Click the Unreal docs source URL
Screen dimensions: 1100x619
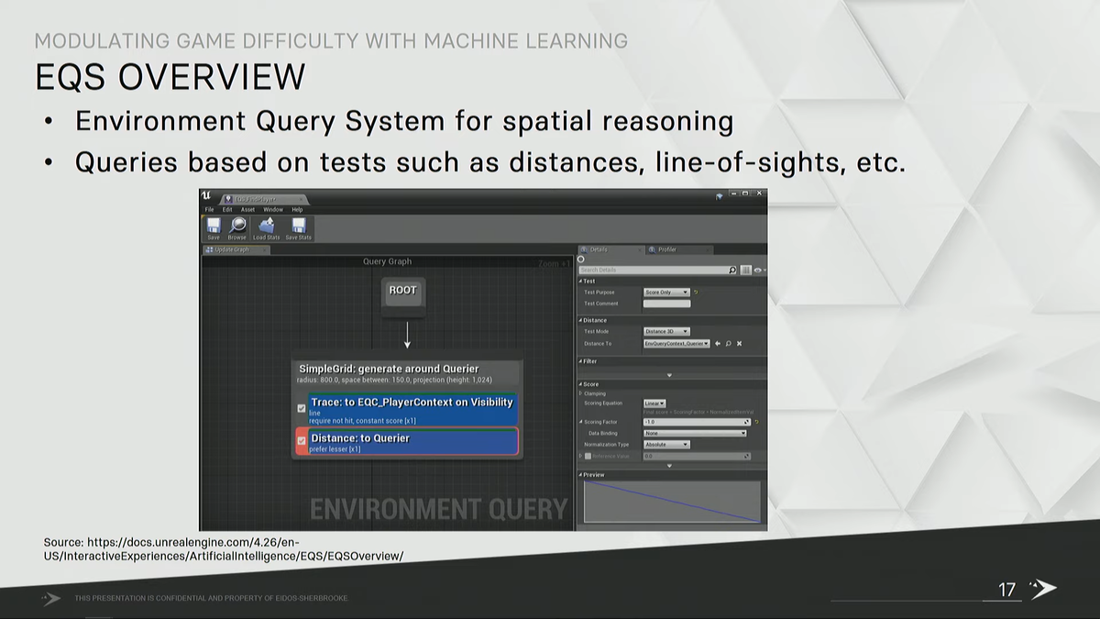click(223, 549)
